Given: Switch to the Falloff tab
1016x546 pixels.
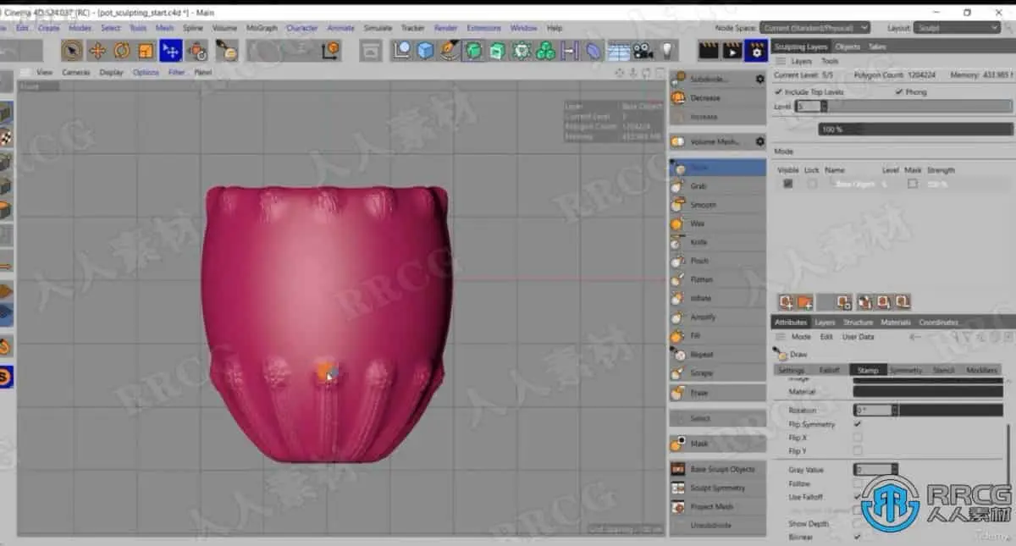Looking at the screenshot, I should 829,370.
